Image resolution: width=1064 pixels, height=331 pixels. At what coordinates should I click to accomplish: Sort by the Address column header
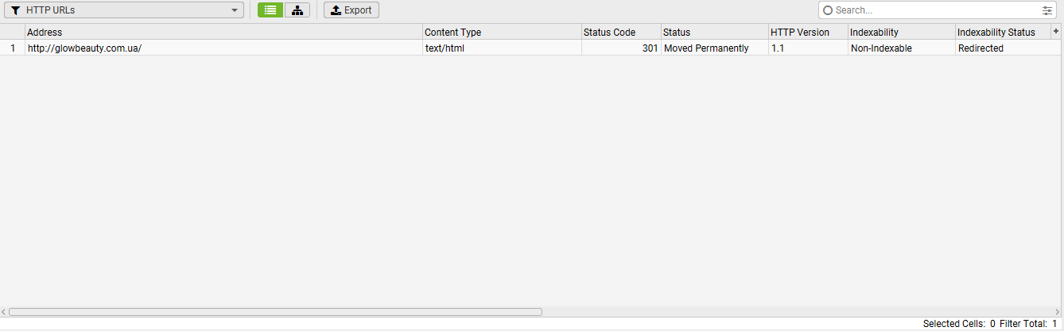(x=223, y=33)
